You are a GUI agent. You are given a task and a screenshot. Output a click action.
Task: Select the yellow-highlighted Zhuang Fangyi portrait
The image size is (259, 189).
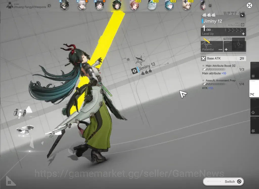[x=117, y=5]
